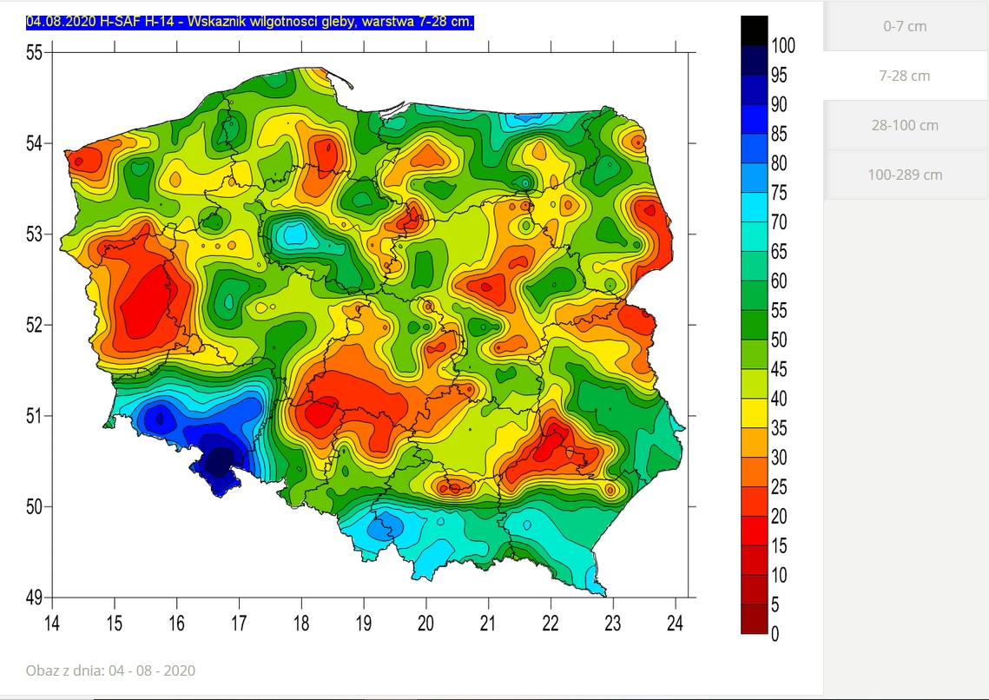Screen dimensions: 989x700
Task: Select the legend swatch between 0 and 5
Action: click(754, 618)
